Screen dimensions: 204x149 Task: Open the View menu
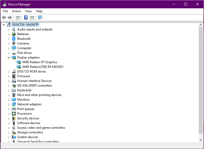coord(28,11)
